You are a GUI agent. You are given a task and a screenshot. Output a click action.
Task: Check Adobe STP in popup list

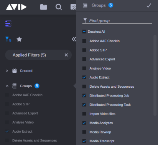click(84, 50)
